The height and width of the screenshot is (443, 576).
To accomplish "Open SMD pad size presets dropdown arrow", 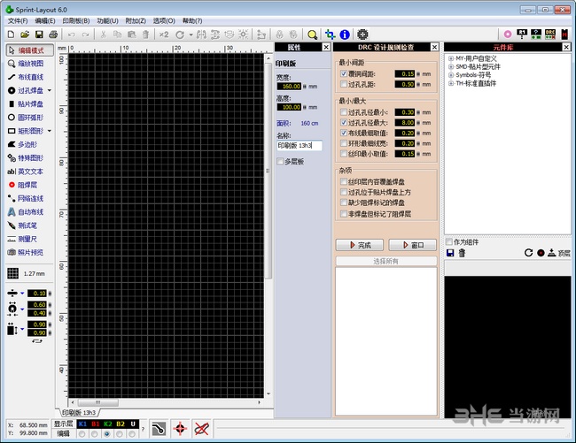I will click(x=22, y=329).
